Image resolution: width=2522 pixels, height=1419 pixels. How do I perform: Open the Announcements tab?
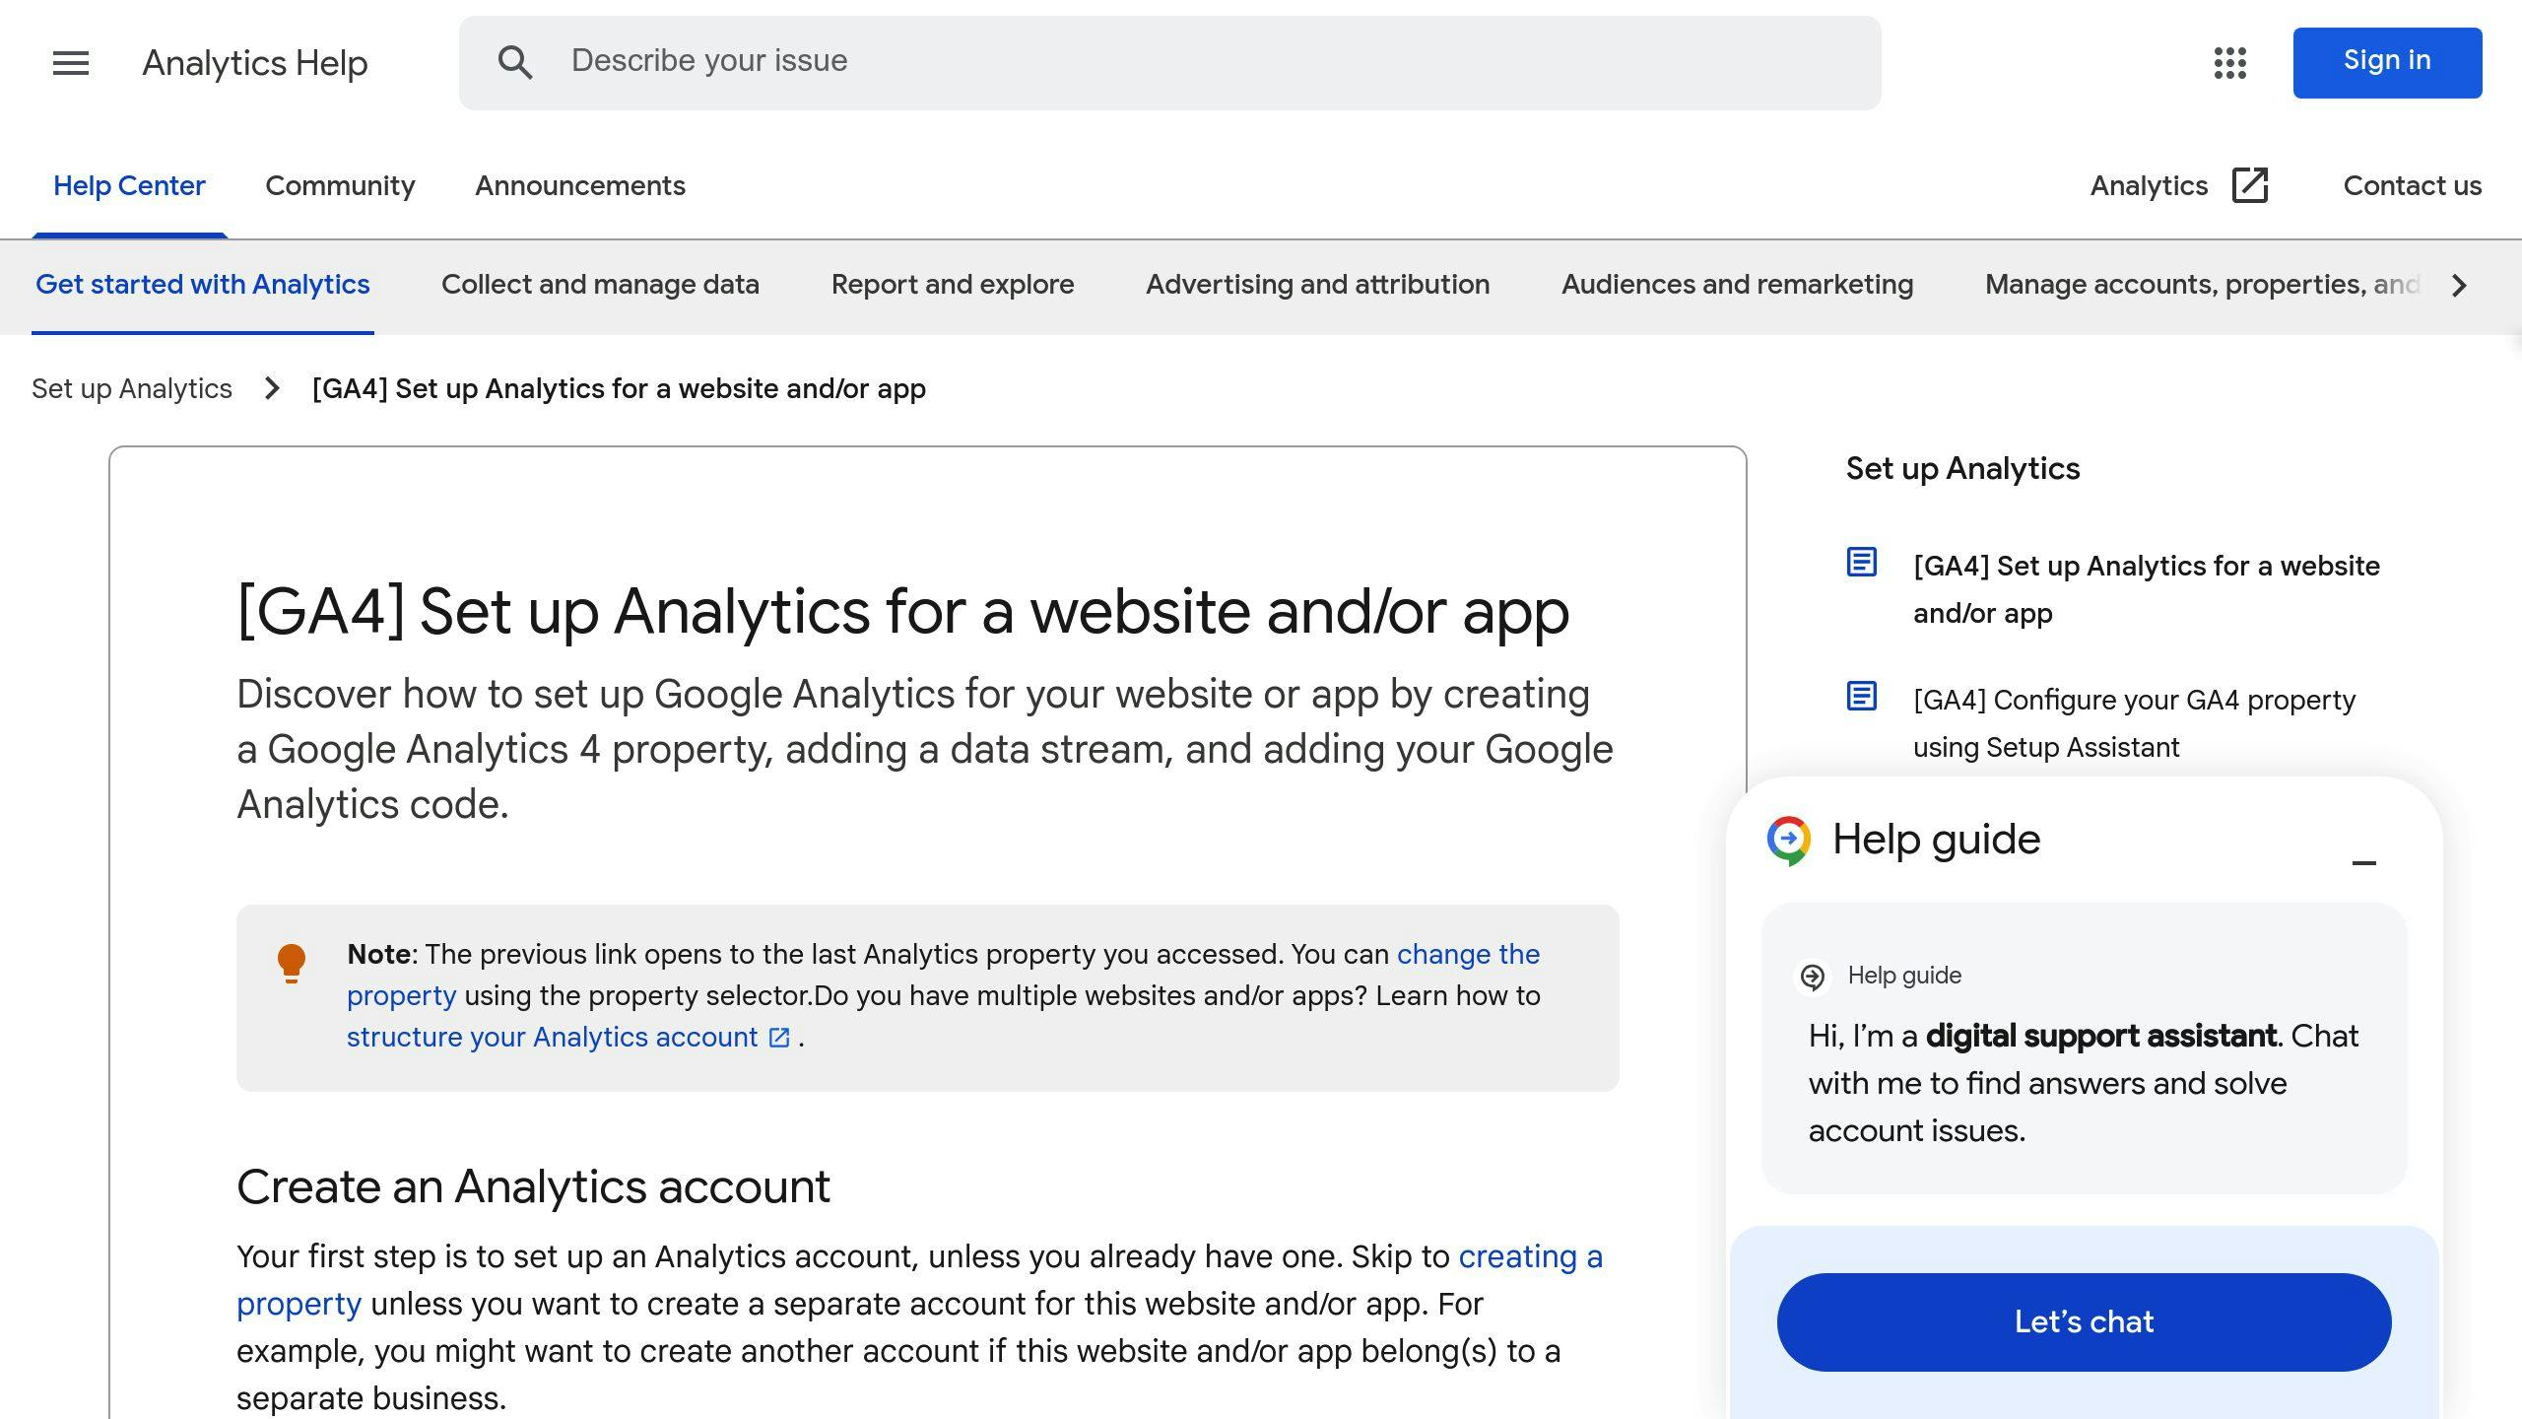click(580, 186)
